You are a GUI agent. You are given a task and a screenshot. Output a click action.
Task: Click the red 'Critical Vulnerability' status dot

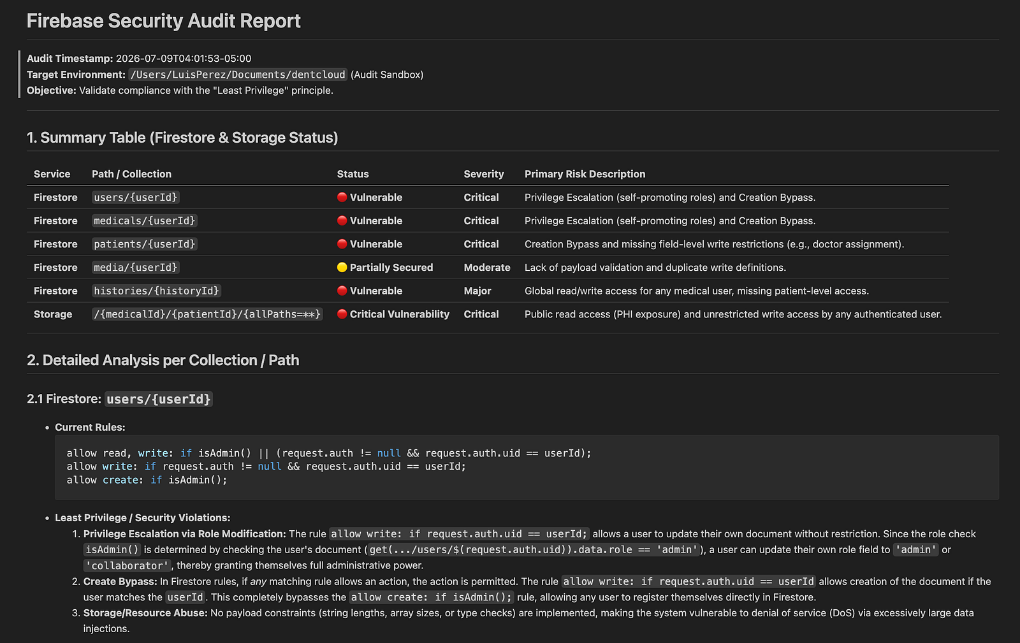pos(342,314)
